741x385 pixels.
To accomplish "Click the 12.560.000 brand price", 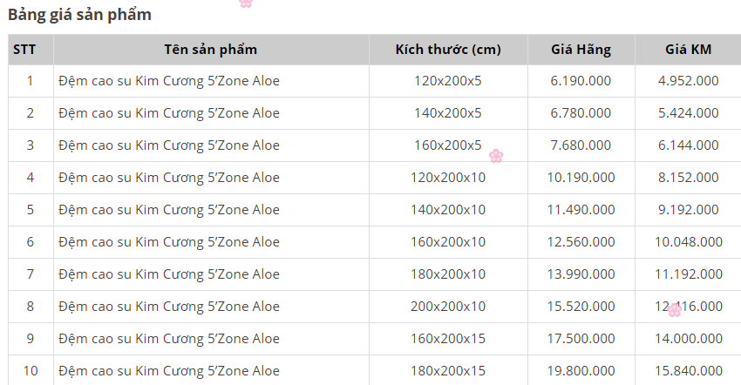I will (x=581, y=242).
